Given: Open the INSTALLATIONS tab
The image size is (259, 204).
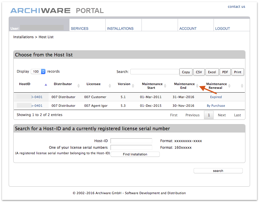Looking at the screenshot, I should tap(120, 29).
